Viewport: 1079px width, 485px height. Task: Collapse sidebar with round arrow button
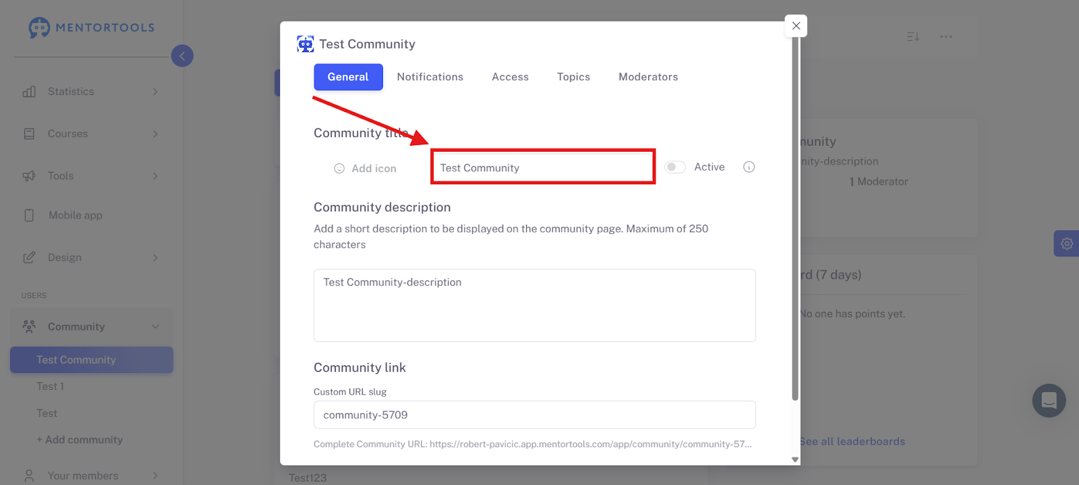pyautogui.click(x=182, y=56)
